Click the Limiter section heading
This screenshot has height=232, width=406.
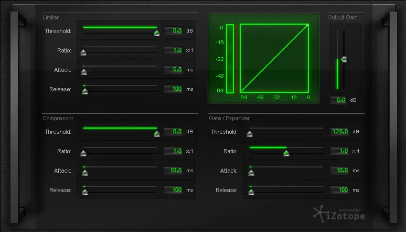[x=51, y=17]
